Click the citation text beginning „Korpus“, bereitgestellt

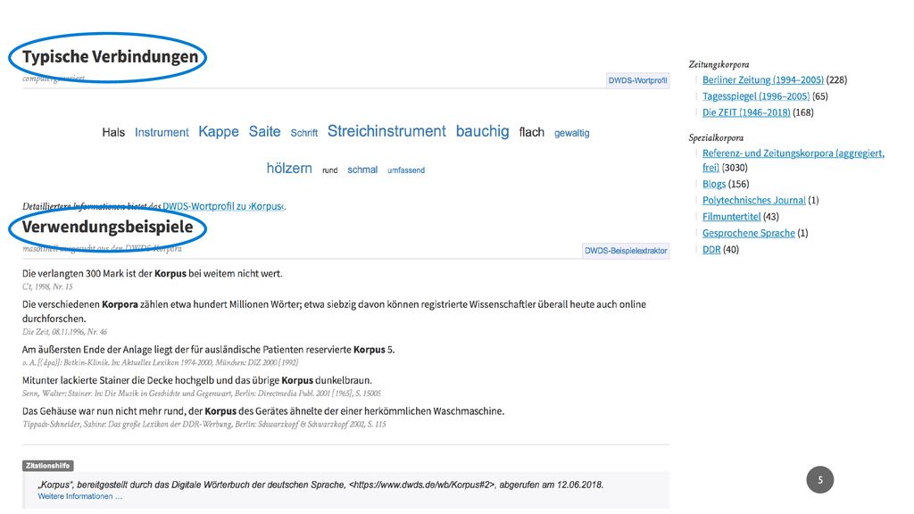pos(320,485)
